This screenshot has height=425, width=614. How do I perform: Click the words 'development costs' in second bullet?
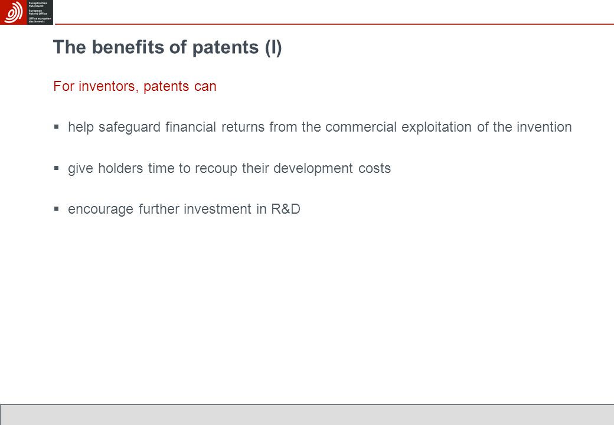332,169
